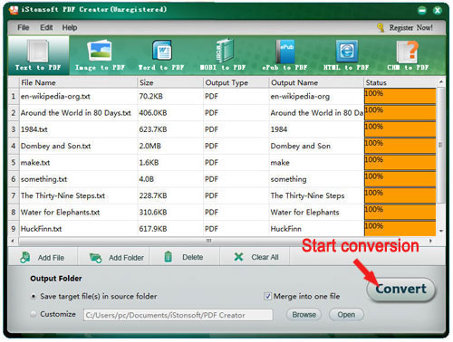Open the Help menu
453x342 pixels.
tap(70, 28)
